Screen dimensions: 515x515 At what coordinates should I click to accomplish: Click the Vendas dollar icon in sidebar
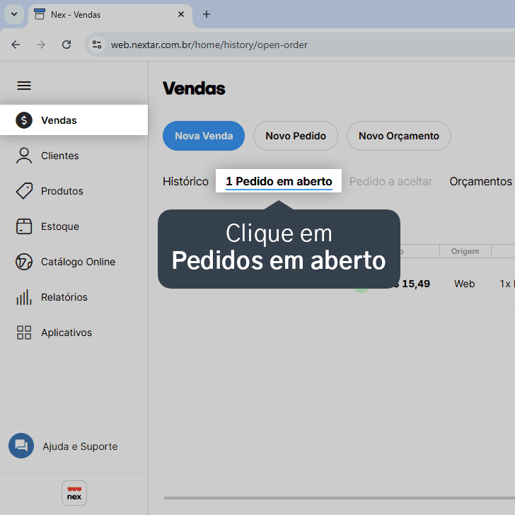(24, 120)
